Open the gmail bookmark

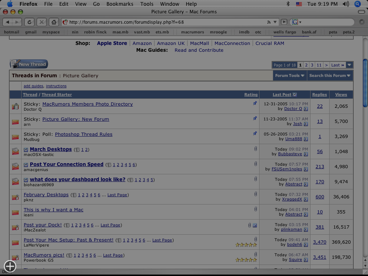click(31, 32)
